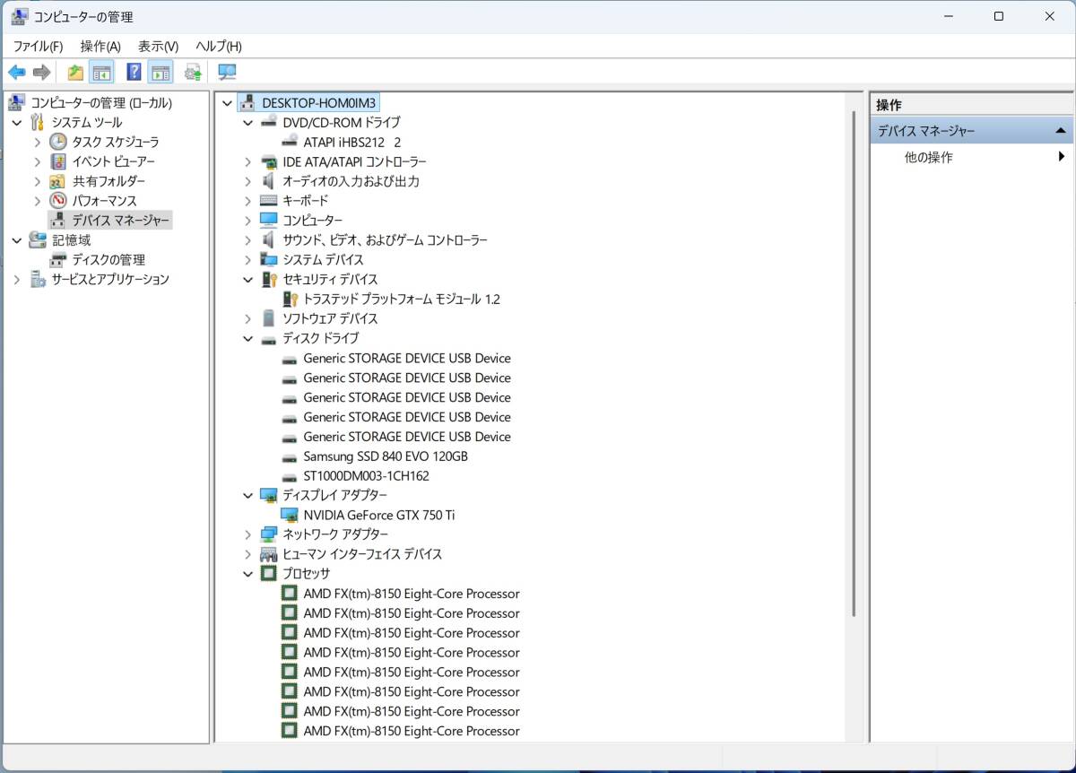The image size is (1076, 773).
Task: Open the ヘルプ(H) menu
Action: [219, 46]
